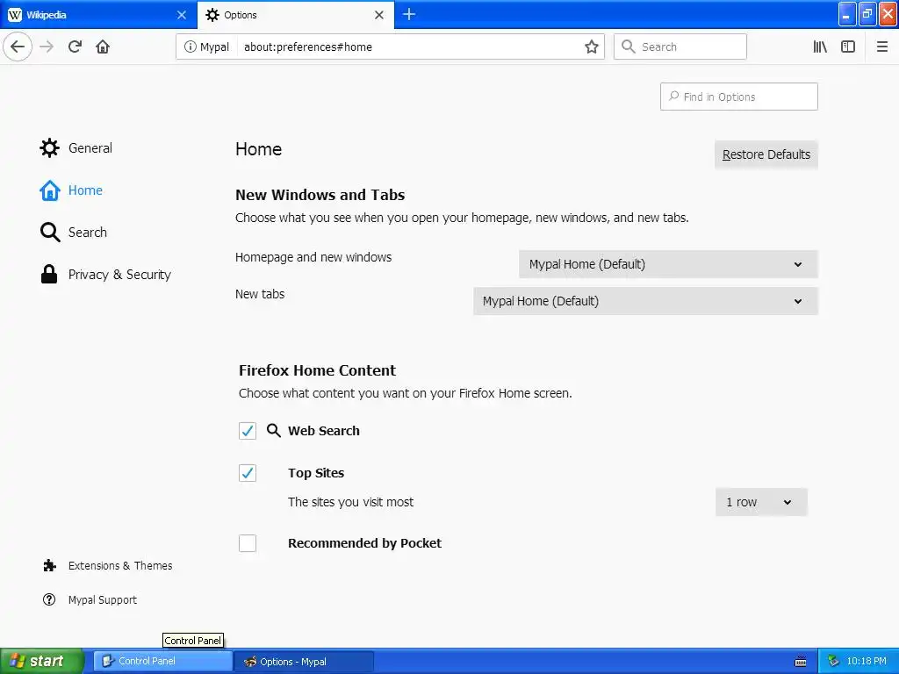This screenshot has width=899, height=674.
Task: Open the hamburger application menu
Action: [882, 47]
